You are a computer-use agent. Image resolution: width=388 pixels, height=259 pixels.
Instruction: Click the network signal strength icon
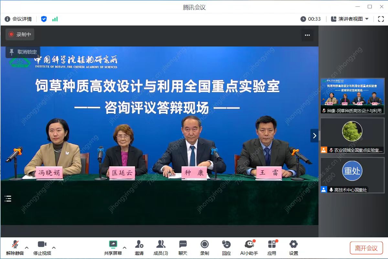(x=55, y=19)
